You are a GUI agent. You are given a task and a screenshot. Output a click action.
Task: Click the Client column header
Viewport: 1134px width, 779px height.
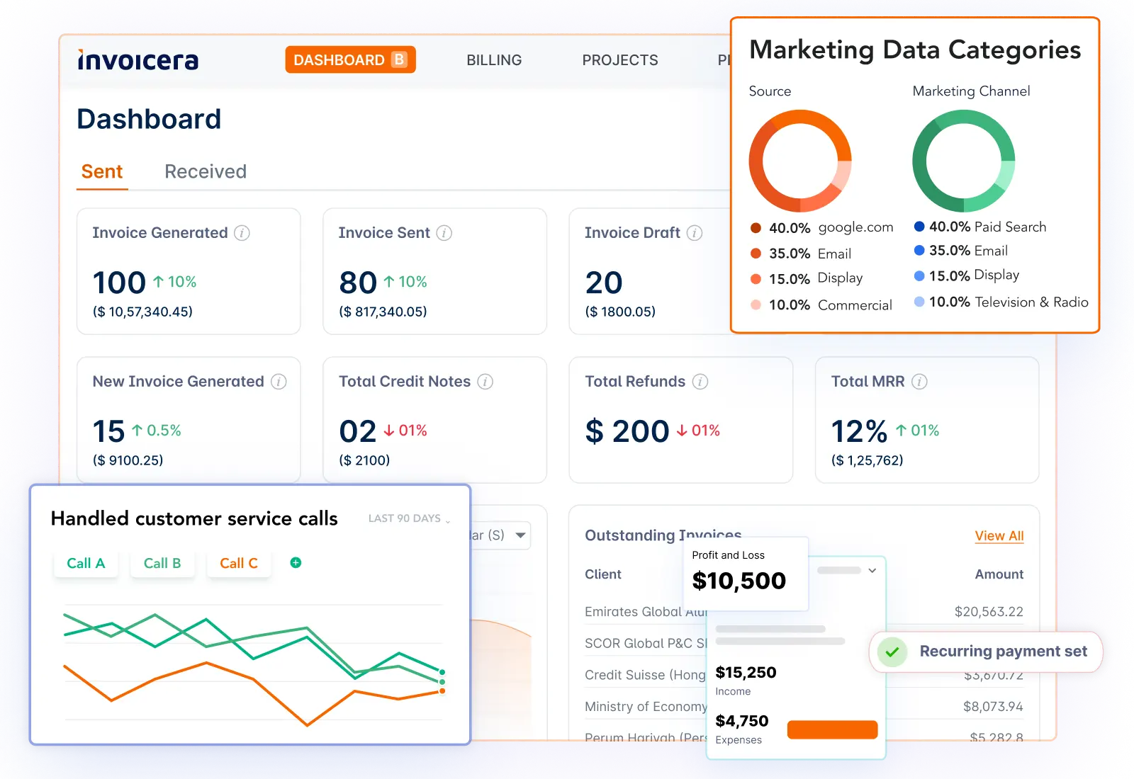[x=603, y=574]
